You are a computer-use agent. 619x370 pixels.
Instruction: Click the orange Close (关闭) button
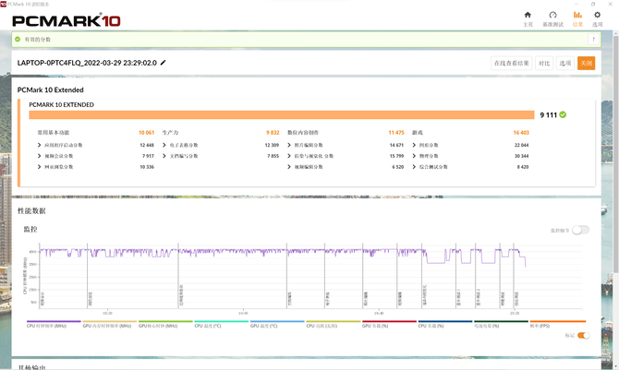[x=586, y=63]
